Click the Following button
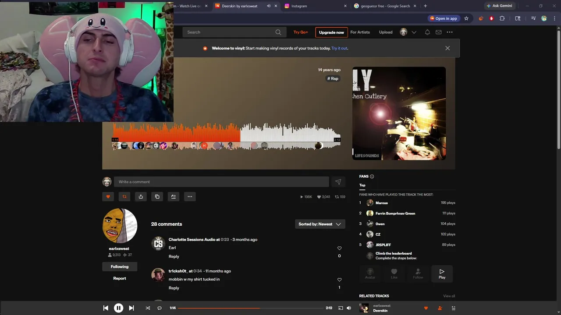This screenshot has width=561, height=315. [x=120, y=266]
